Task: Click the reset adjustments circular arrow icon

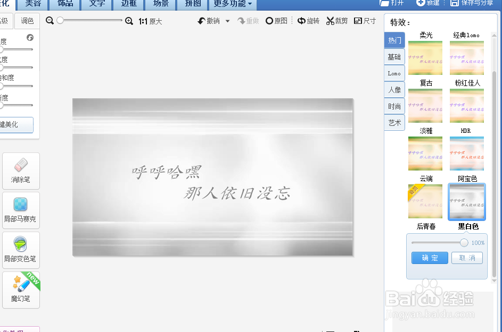Action: tap(30, 38)
